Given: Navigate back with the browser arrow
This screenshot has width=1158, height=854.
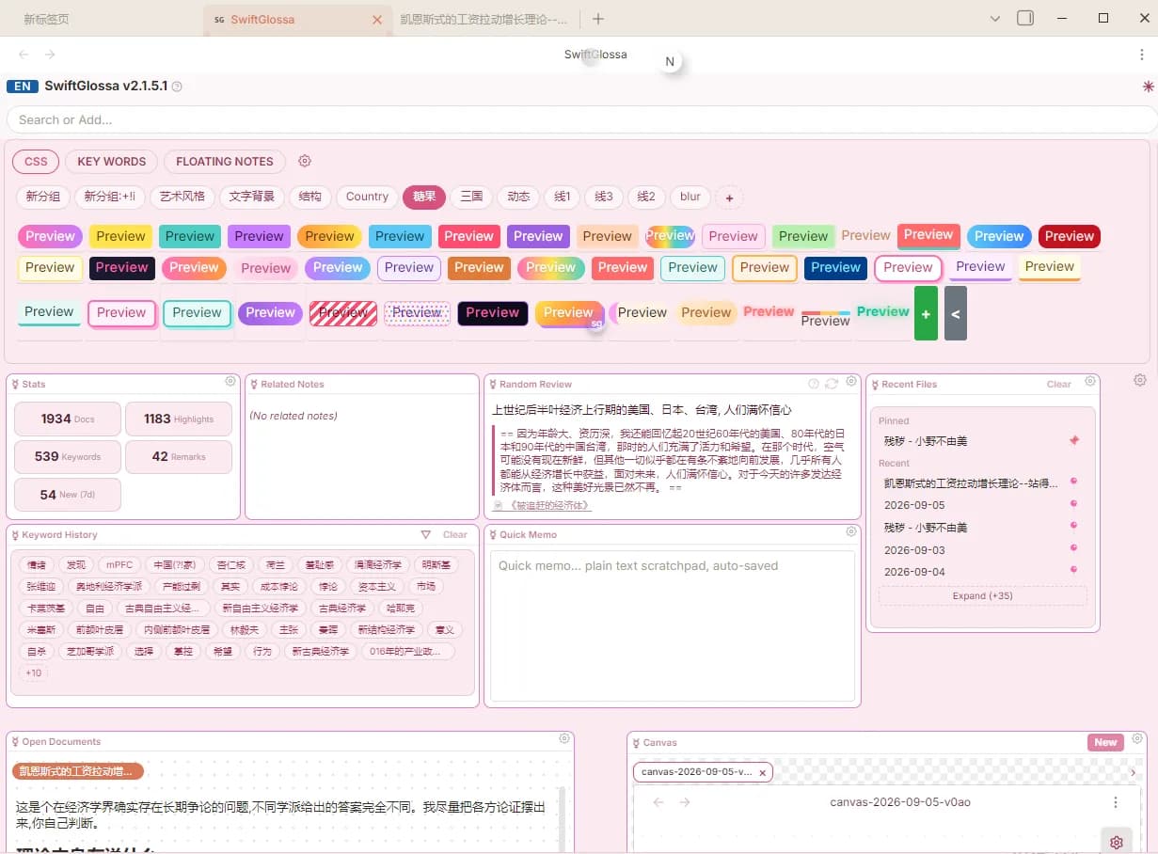Looking at the screenshot, I should pyautogui.click(x=24, y=55).
